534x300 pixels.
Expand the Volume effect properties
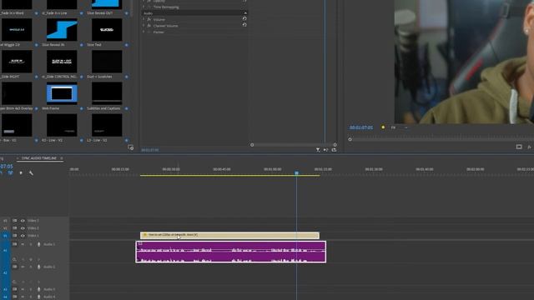[x=144, y=19]
